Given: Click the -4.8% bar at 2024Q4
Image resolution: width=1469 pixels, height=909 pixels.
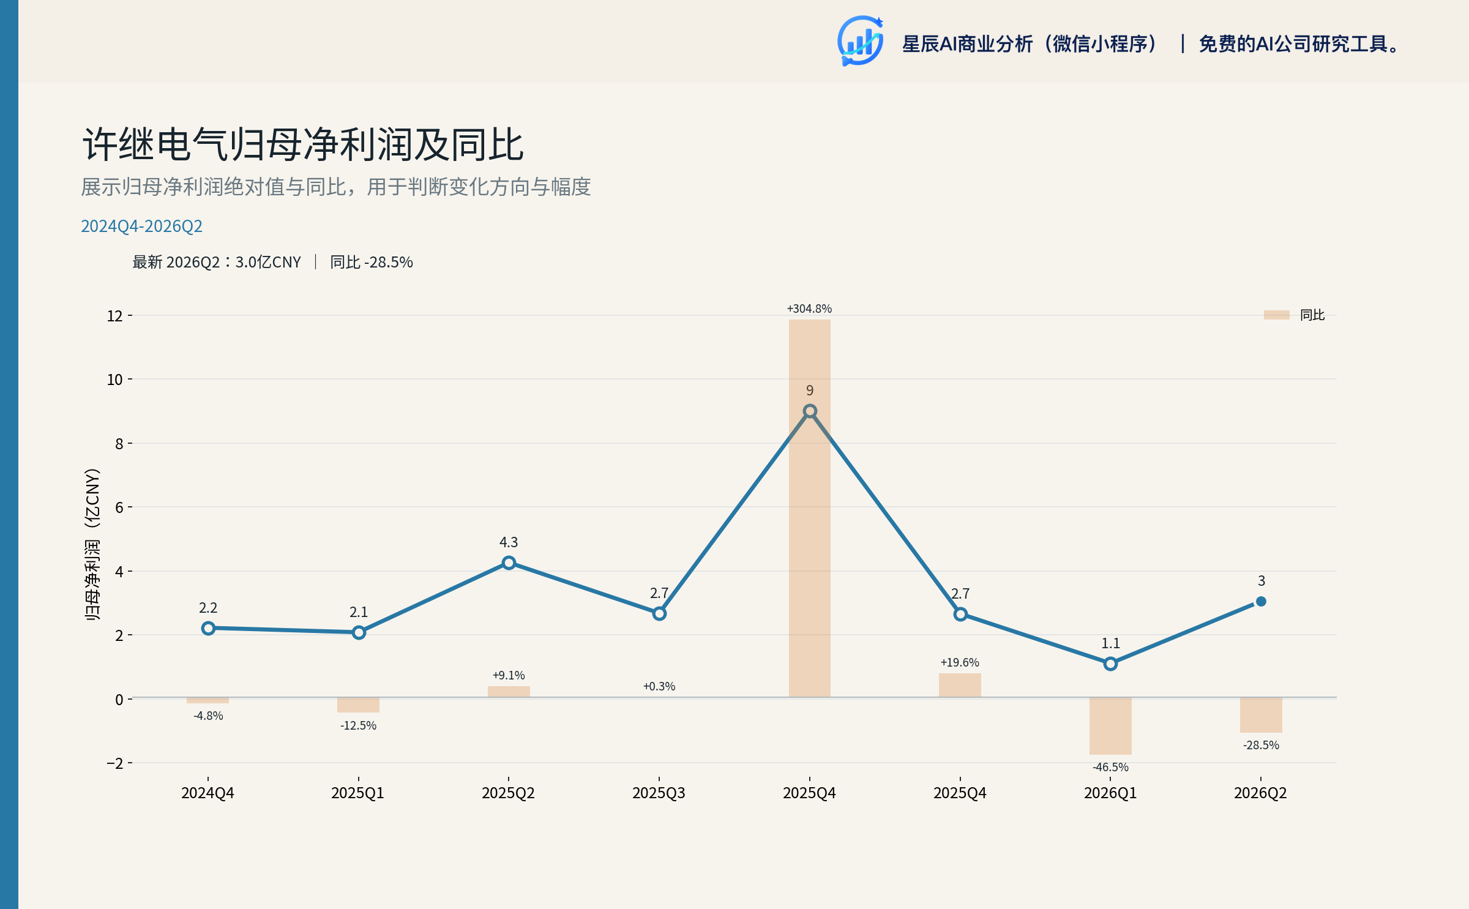Looking at the screenshot, I should [x=208, y=700].
